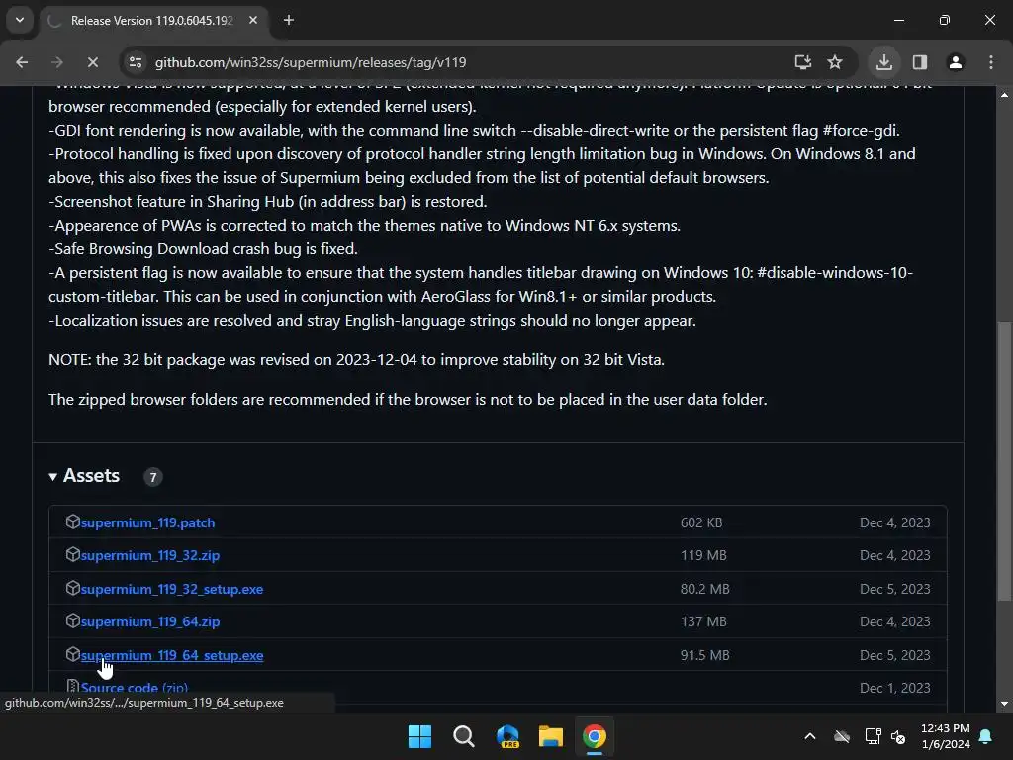Click the assets count badge 7
Viewport: 1013px width, 760px height.
coord(153,477)
